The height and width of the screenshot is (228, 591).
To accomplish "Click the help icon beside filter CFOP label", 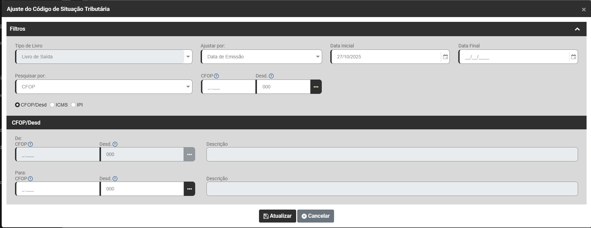I will [x=216, y=76].
